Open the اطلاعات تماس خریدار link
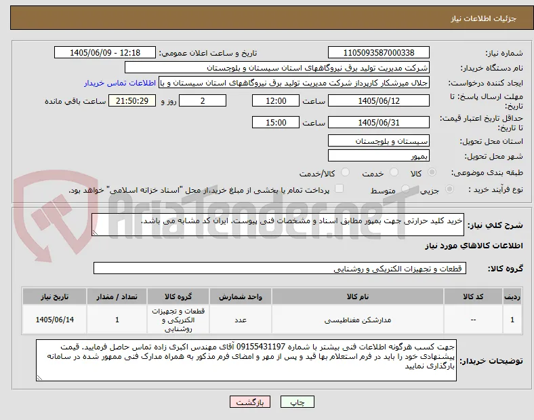The width and height of the screenshot is (534, 420). tap(120, 83)
